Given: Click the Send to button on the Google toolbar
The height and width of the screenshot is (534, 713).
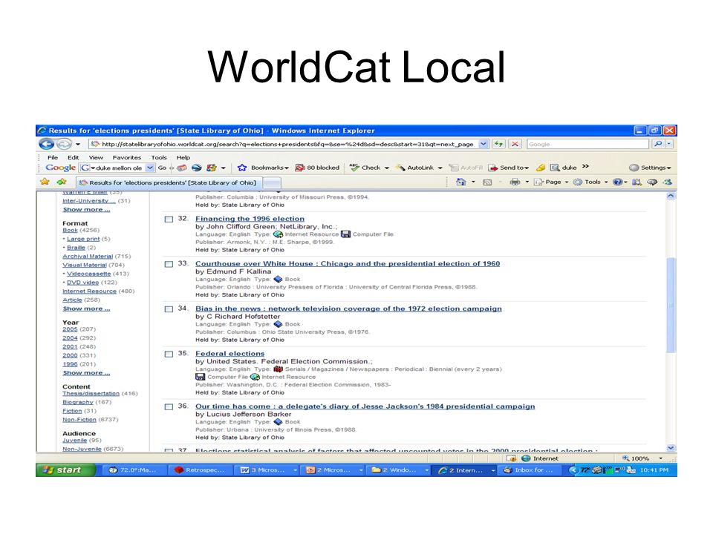Looking at the screenshot, I should 508,168.
